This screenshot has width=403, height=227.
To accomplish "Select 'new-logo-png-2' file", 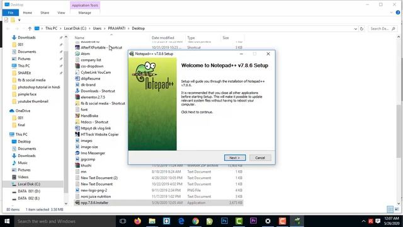I will tap(94, 190).
